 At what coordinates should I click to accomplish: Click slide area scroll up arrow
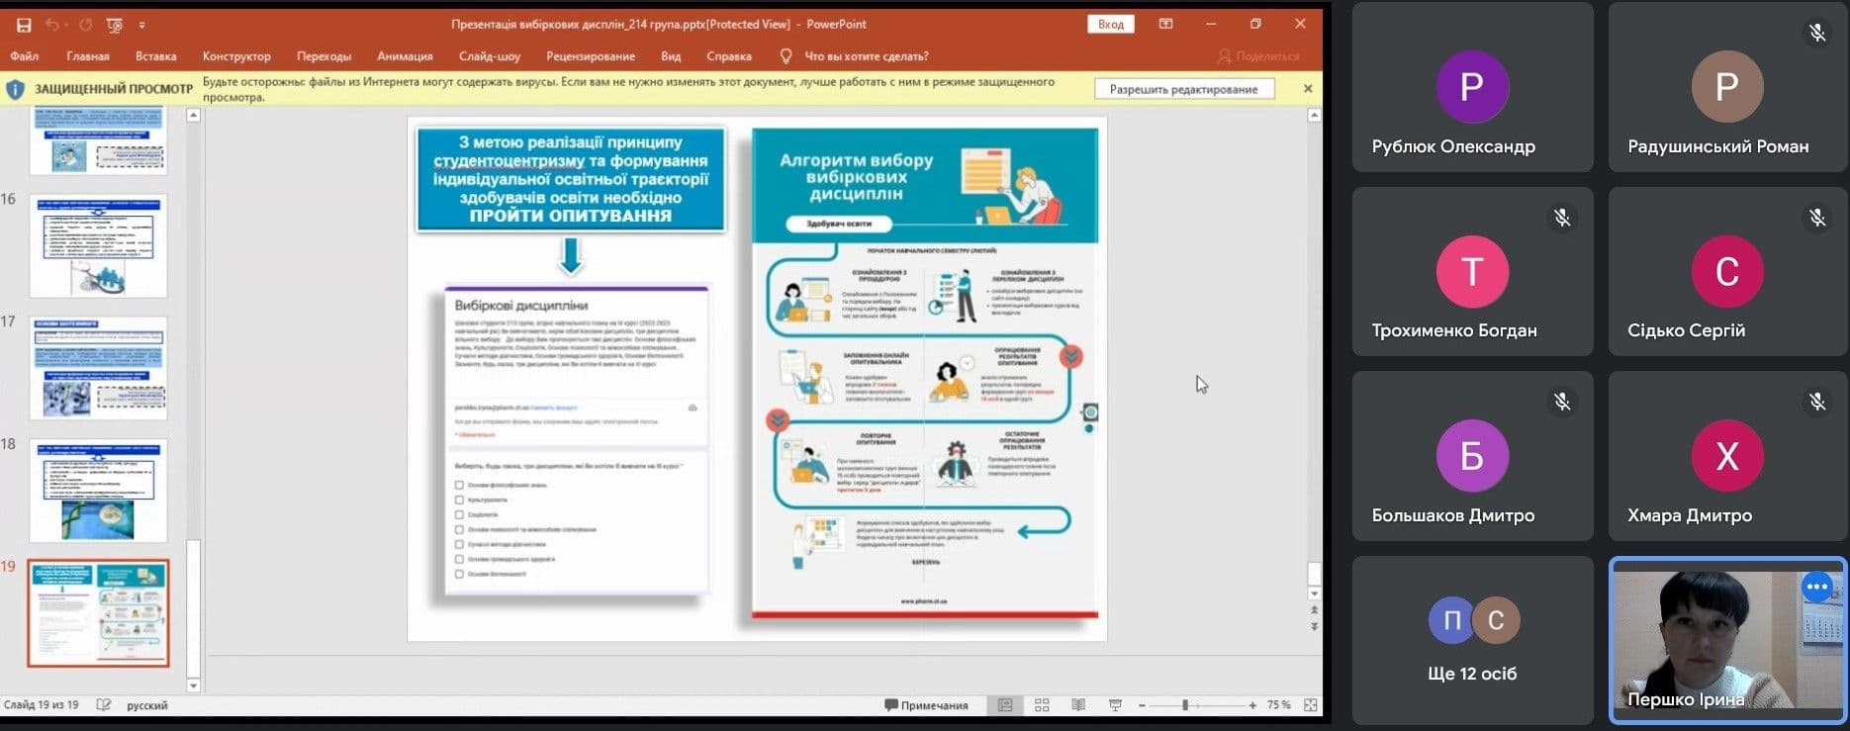click(x=1314, y=116)
